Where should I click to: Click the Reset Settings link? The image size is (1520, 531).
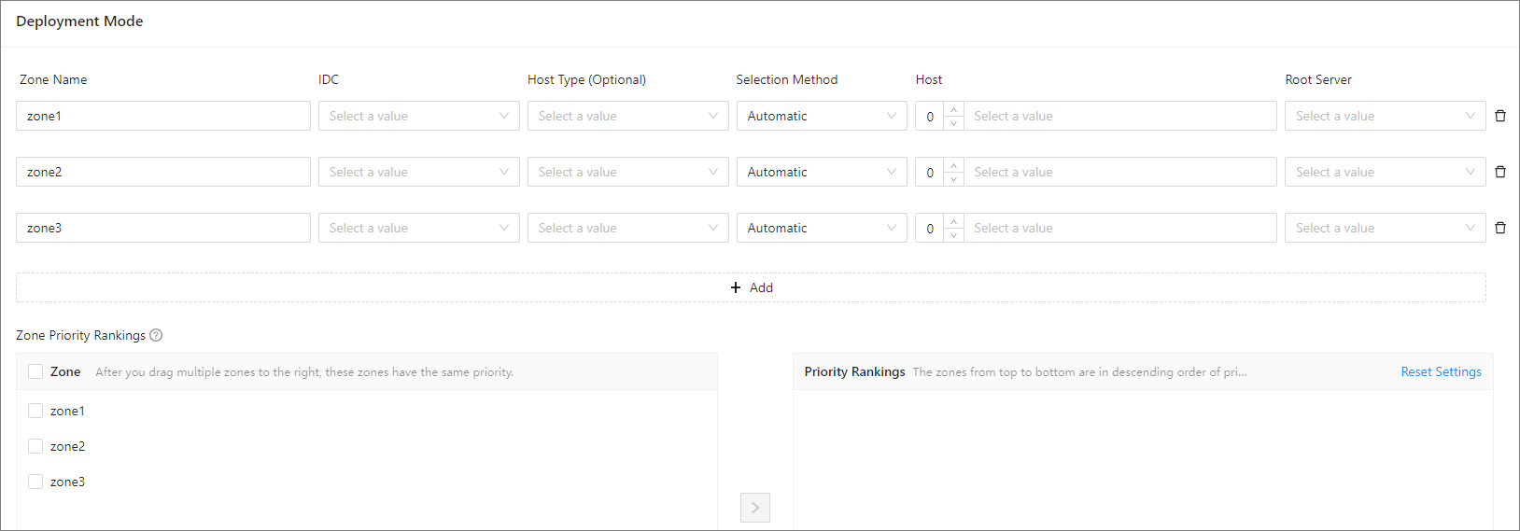point(1441,371)
